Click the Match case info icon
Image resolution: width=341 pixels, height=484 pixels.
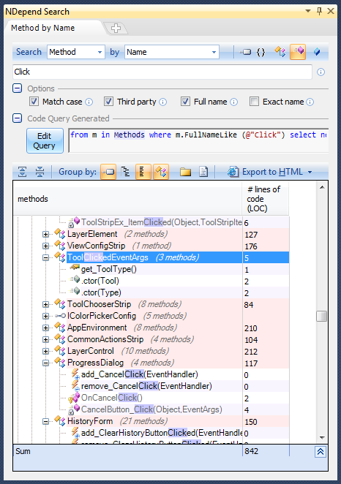[x=89, y=102]
